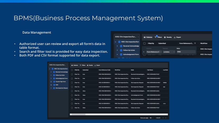Toggle the END node checkbox in the tree
This screenshot has width=219, height=123.
[54, 85]
